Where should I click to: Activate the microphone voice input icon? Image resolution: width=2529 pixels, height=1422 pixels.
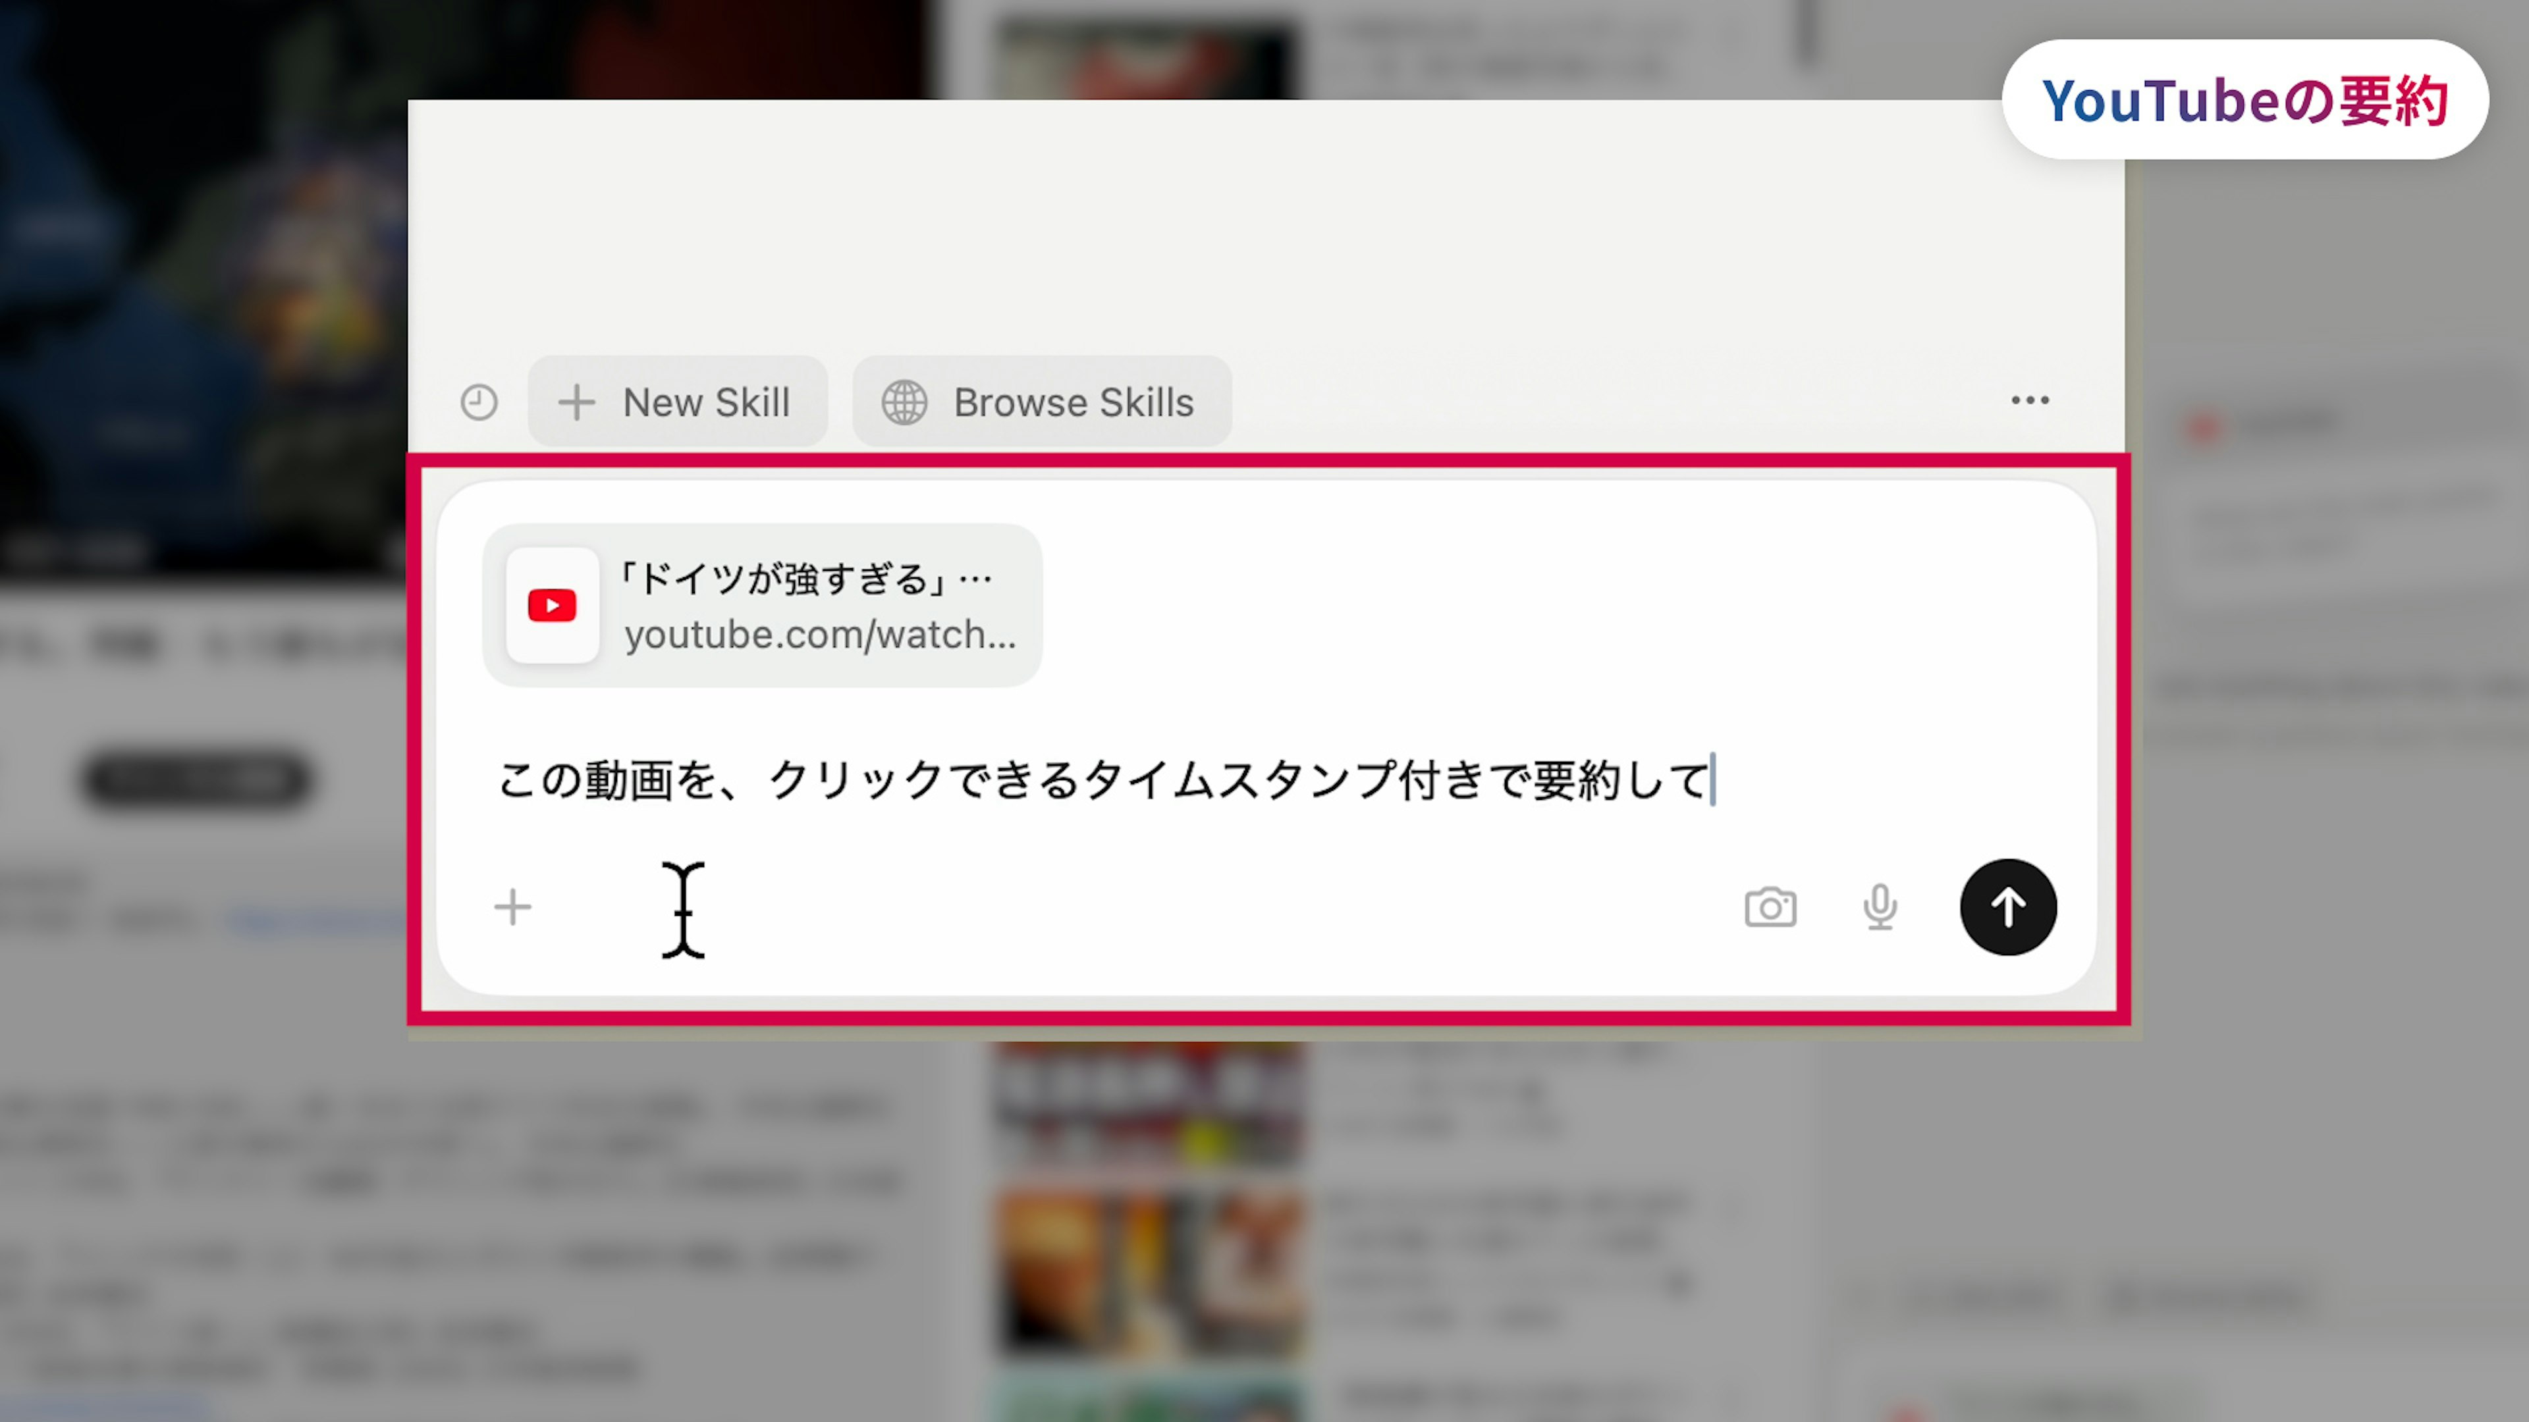(x=1879, y=908)
